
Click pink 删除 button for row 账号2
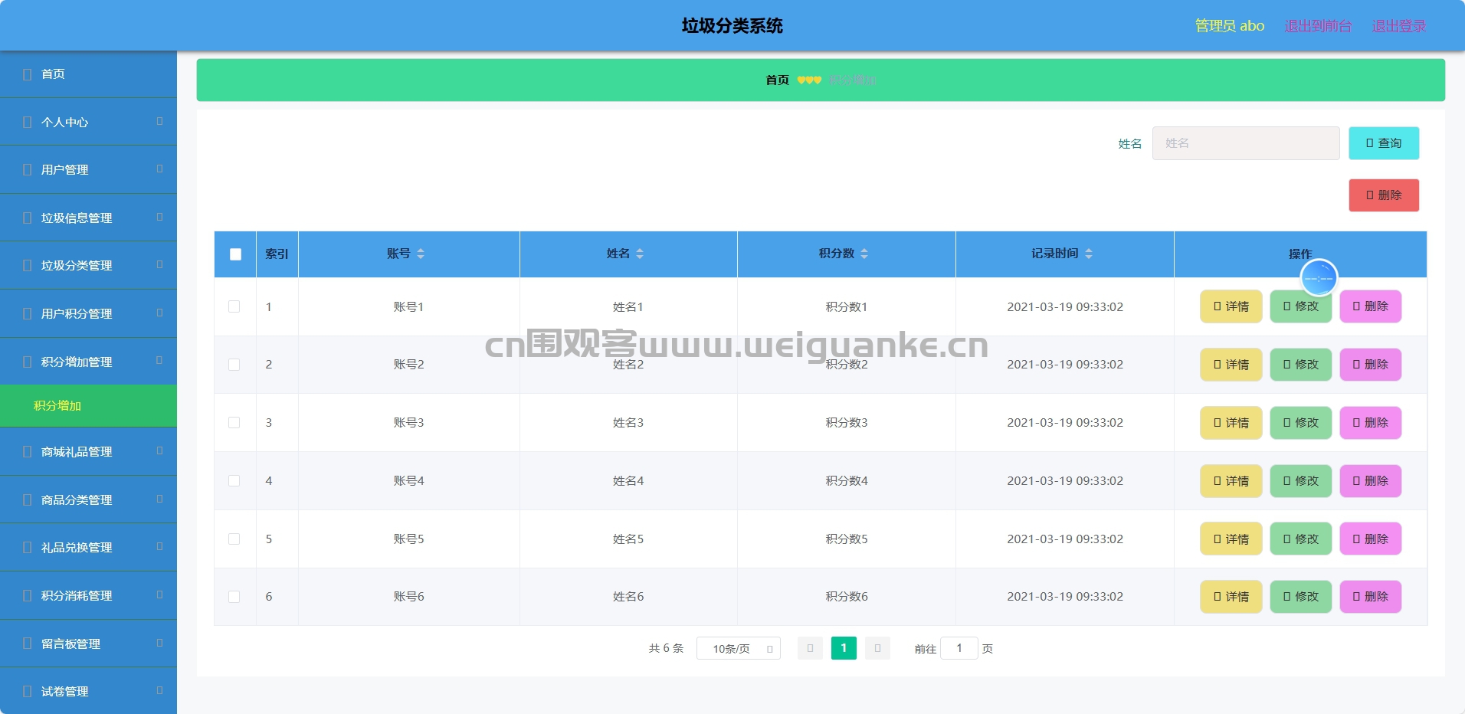click(x=1371, y=365)
